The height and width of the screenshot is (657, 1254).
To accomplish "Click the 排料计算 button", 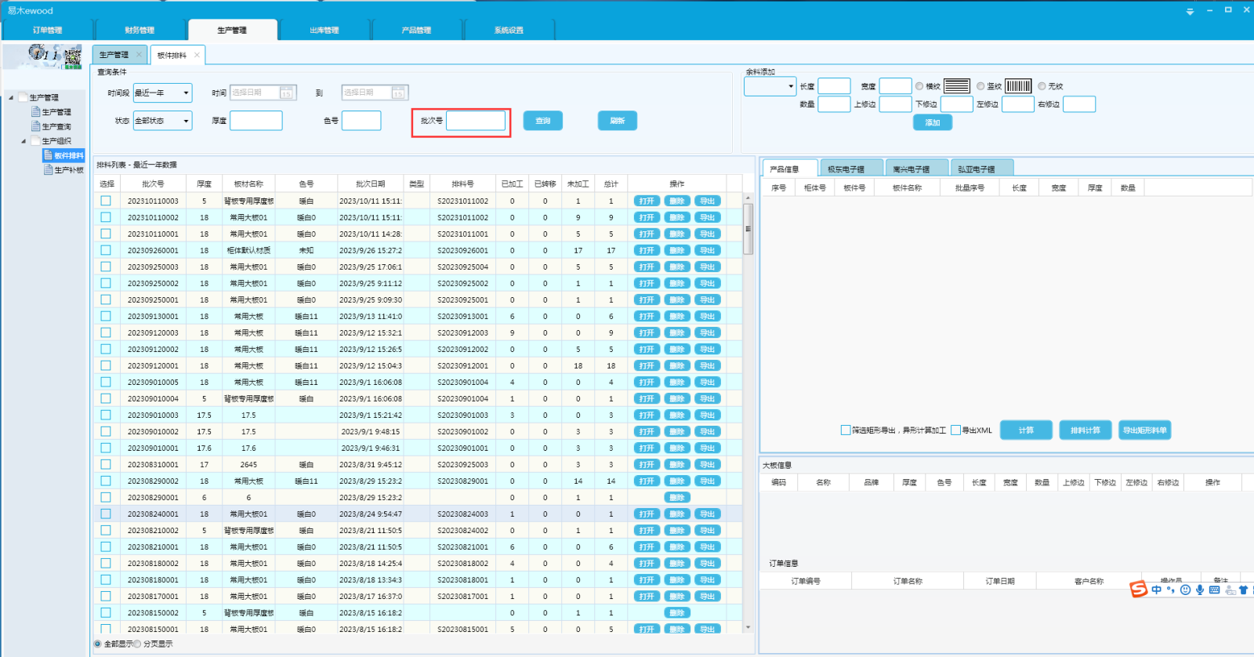I will [x=1085, y=430].
